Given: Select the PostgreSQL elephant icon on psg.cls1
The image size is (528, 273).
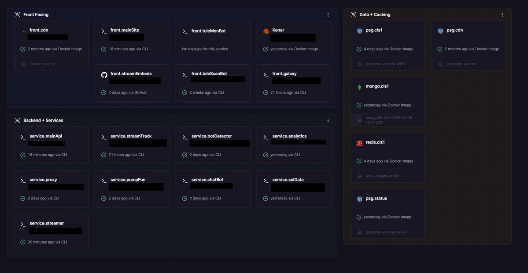Looking at the screenshot, I should click(x=359, y=31).
